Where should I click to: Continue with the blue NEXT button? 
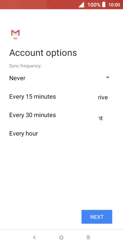coord(97,217)
